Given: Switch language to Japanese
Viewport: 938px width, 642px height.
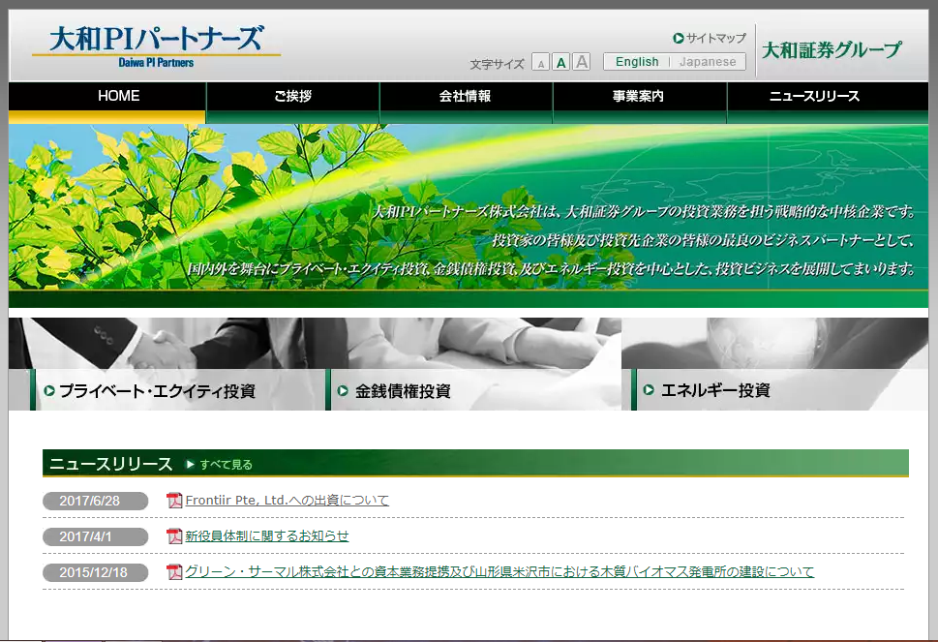Looking at the screenshot, I should tap(708, 62).
